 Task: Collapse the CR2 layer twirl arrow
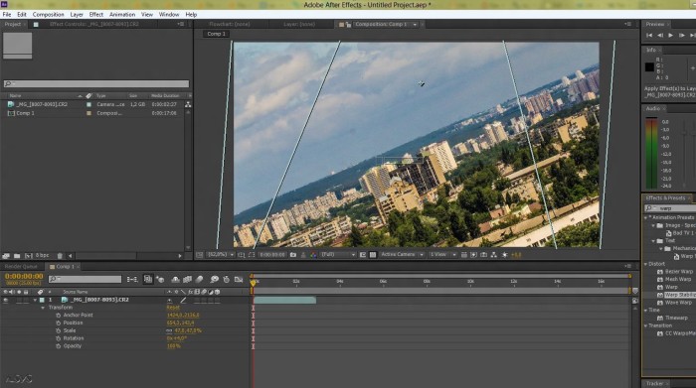[35, 300]
